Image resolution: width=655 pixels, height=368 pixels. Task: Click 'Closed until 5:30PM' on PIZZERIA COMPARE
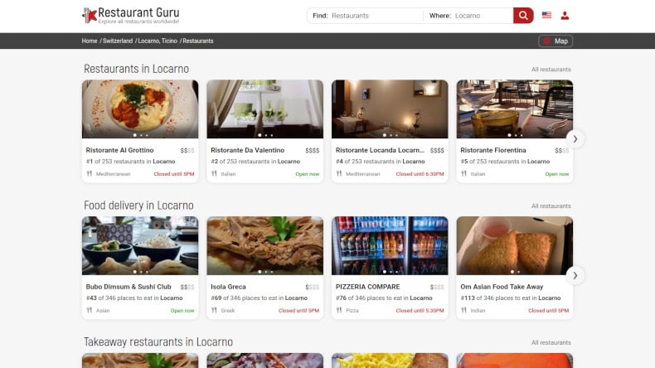point(420,310)
